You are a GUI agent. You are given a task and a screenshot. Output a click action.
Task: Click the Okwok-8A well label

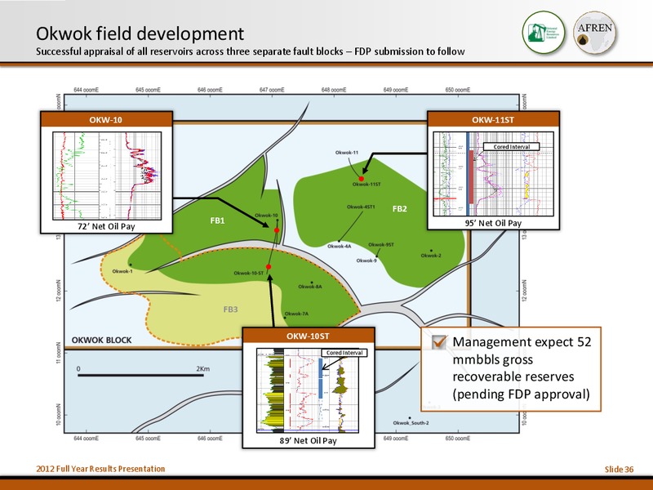[310, 287]
